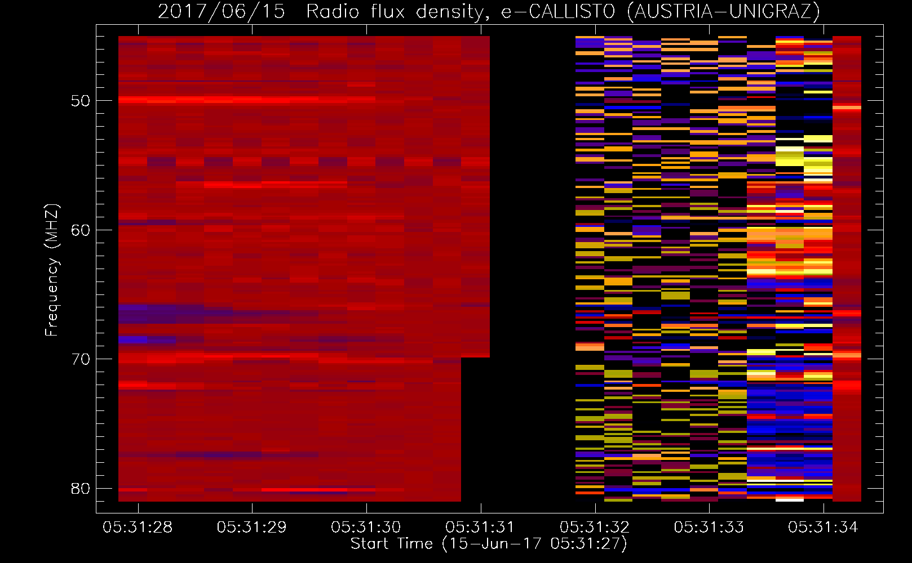This screenshot has width=912, height=563.
Task: Click the 60 MHz frequency tick label
Action: pyautogui.click(x=81, y=230)
